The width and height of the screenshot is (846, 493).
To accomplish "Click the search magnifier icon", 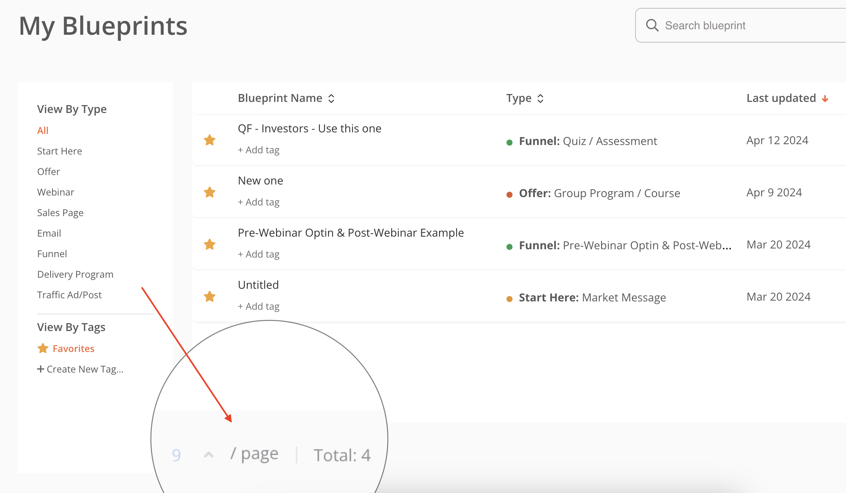I will 652,26.
